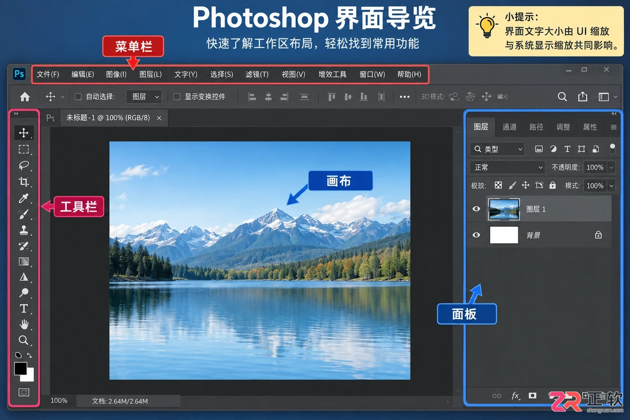Hide the 图层 1 layer with the eye icon

476,209
